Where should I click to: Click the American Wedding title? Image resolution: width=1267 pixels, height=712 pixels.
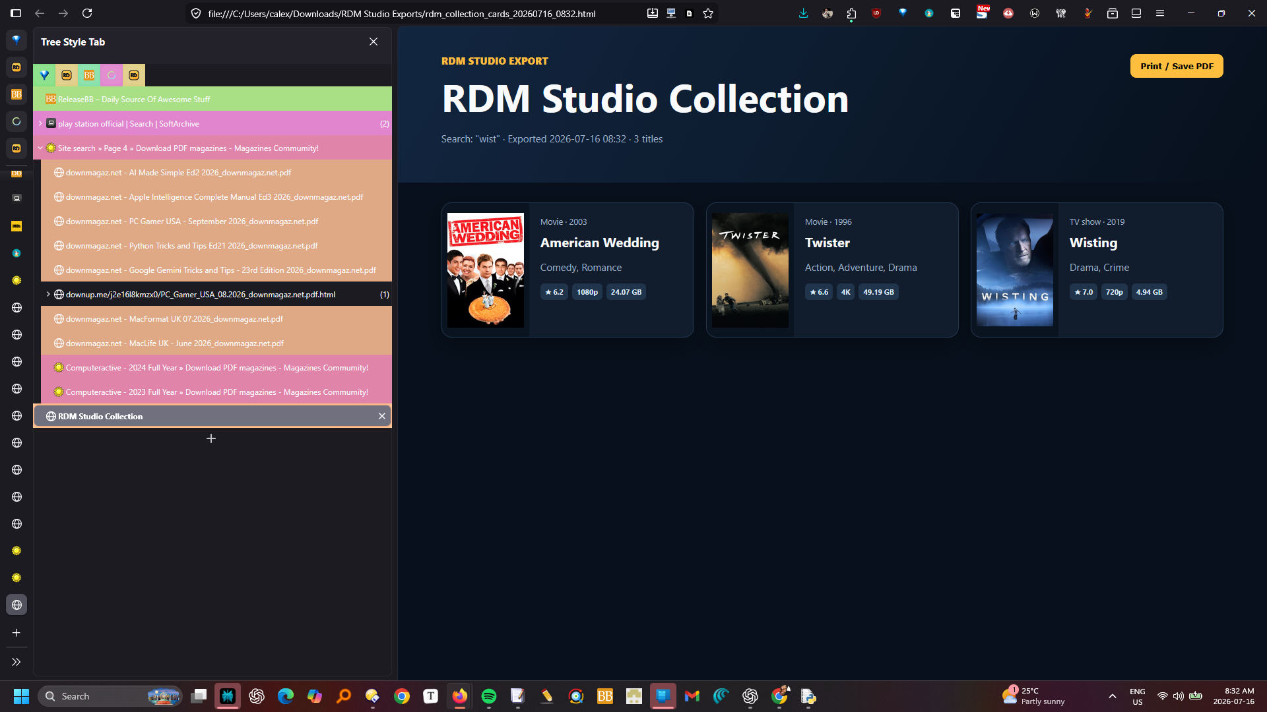599,243
